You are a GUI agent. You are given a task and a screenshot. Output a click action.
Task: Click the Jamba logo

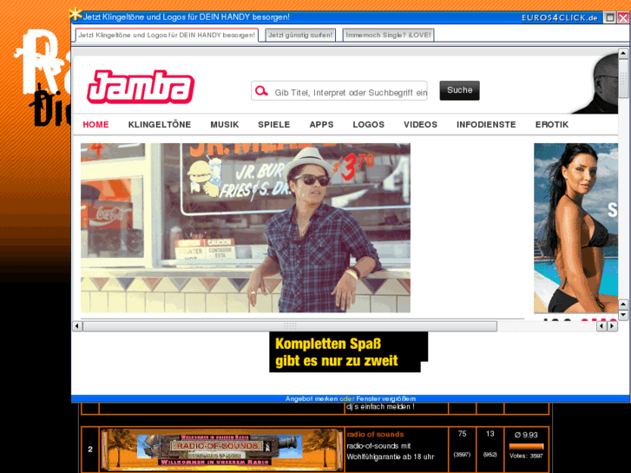point(141,87)
